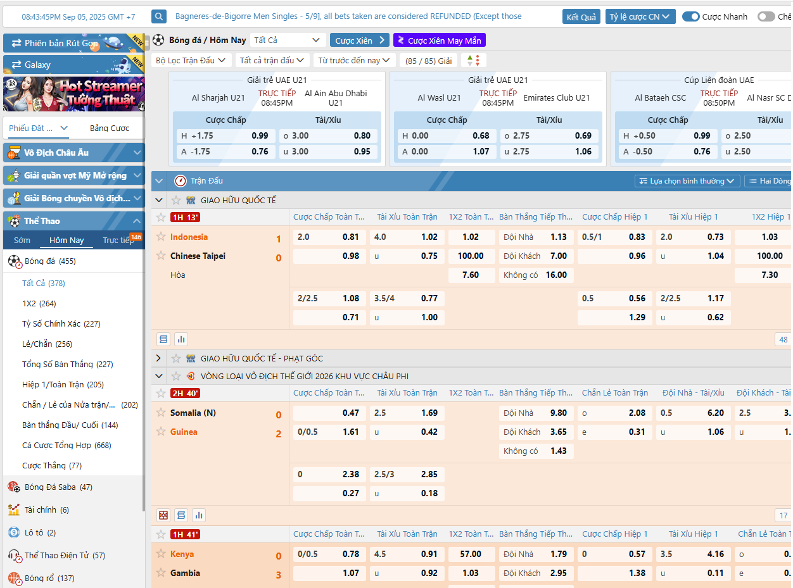This screenshot has height=588, width=793.
Task: Select the Trực tiếp live tab
Action: (118, 241)
